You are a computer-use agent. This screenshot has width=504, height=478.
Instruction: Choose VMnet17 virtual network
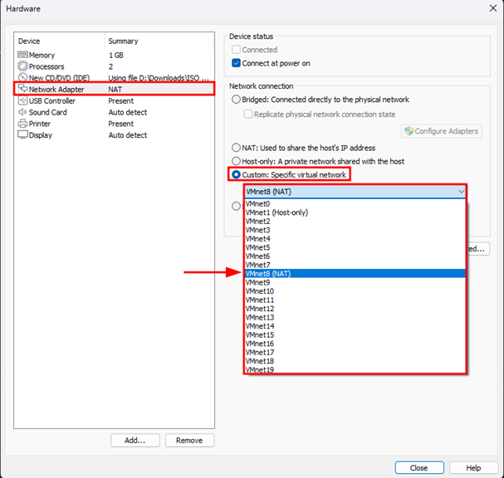pos(355,352)
